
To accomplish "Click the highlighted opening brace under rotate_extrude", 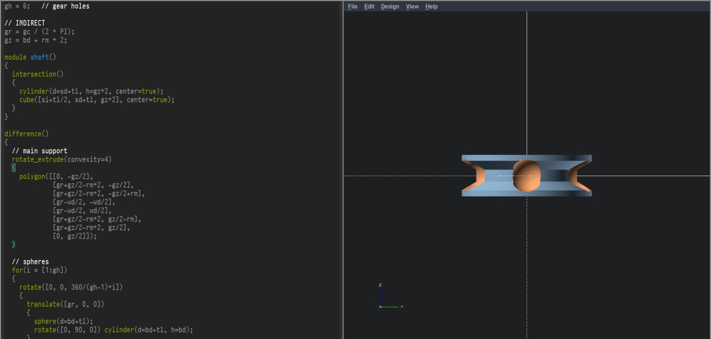I will click(x=14, y=168).
